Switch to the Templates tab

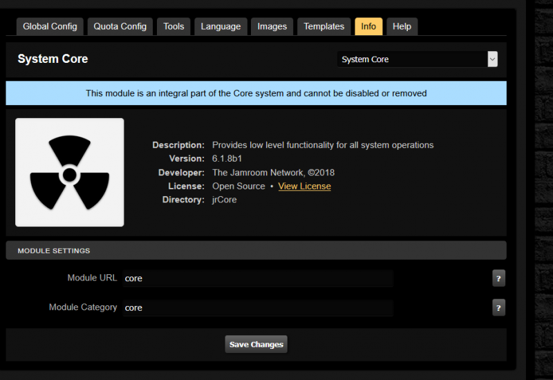click(x=324, y=26)
